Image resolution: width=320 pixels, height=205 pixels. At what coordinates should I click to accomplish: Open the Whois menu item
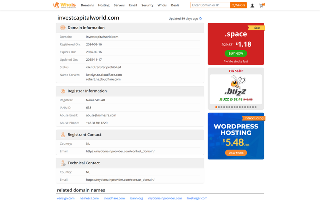click(x=162, y=5)
